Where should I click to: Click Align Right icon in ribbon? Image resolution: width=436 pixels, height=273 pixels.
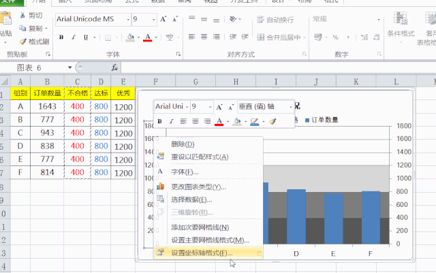[x=217, y=37]
